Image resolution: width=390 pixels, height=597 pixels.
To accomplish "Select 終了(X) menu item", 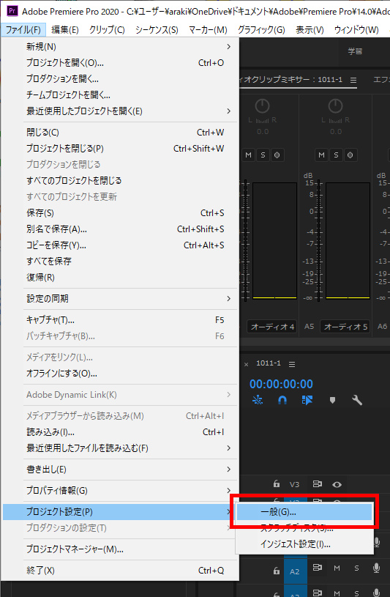I will click(x=120, y=571).
